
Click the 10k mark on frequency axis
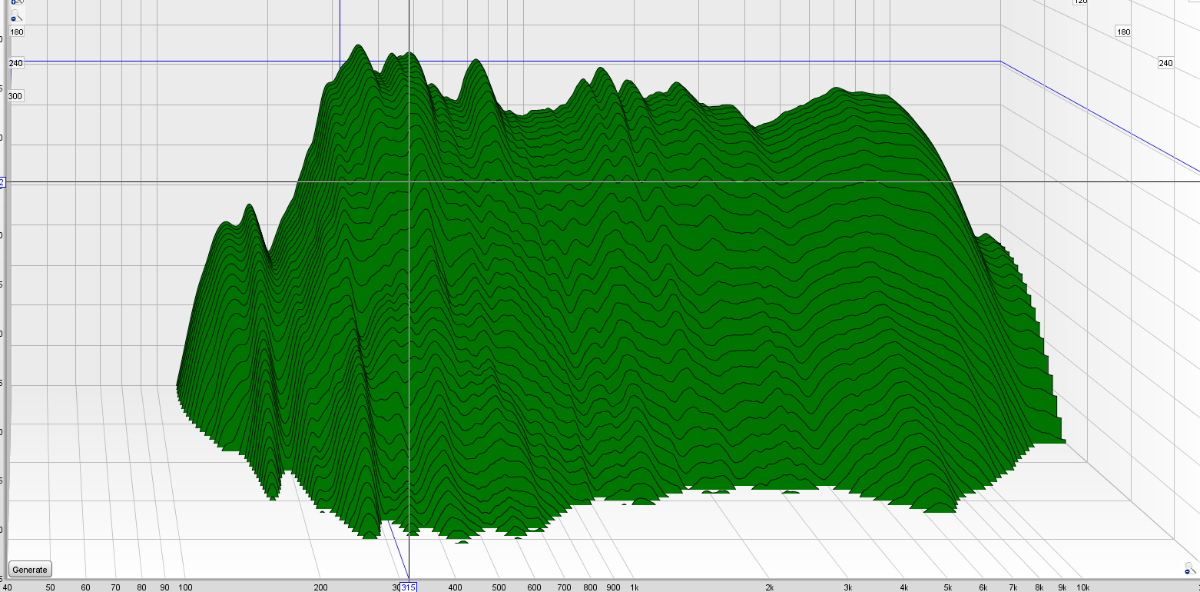[1082, 587]
